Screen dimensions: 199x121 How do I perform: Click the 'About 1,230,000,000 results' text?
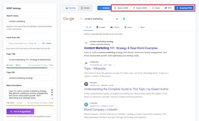[x=103, y=34]
